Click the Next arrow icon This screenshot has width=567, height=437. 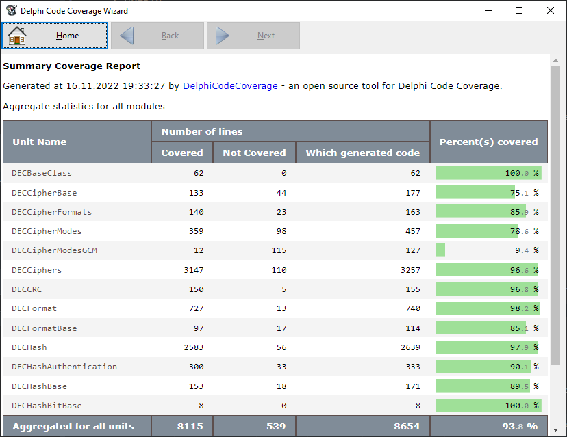[x=223, y=36]
